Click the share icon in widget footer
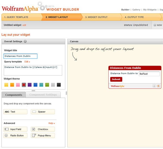The width and height of the screenshot is (163, 149). click(158, 86)
